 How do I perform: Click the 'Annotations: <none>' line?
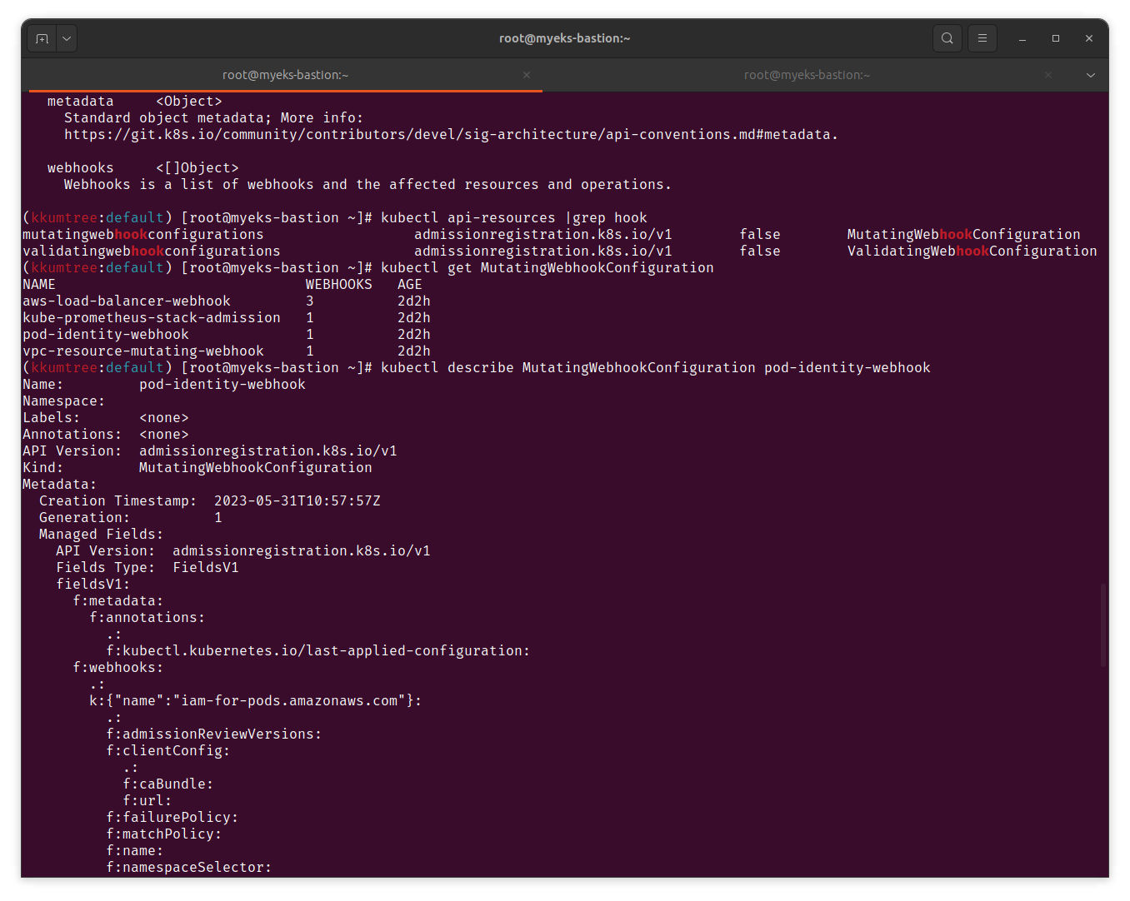pos(106,435)
